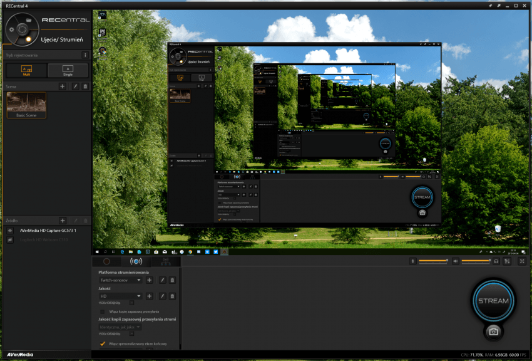532x361 pixels.
Task: Select the capture/stream mode dot on the dial
Action: point(29,39)
